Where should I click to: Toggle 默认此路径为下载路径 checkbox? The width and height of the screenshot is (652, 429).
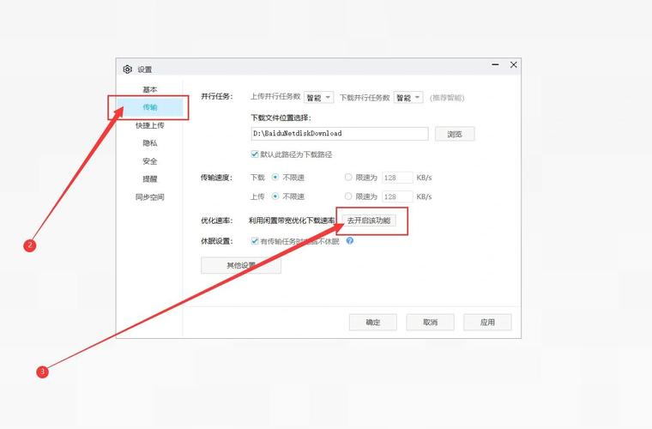[x=255, y=154]
